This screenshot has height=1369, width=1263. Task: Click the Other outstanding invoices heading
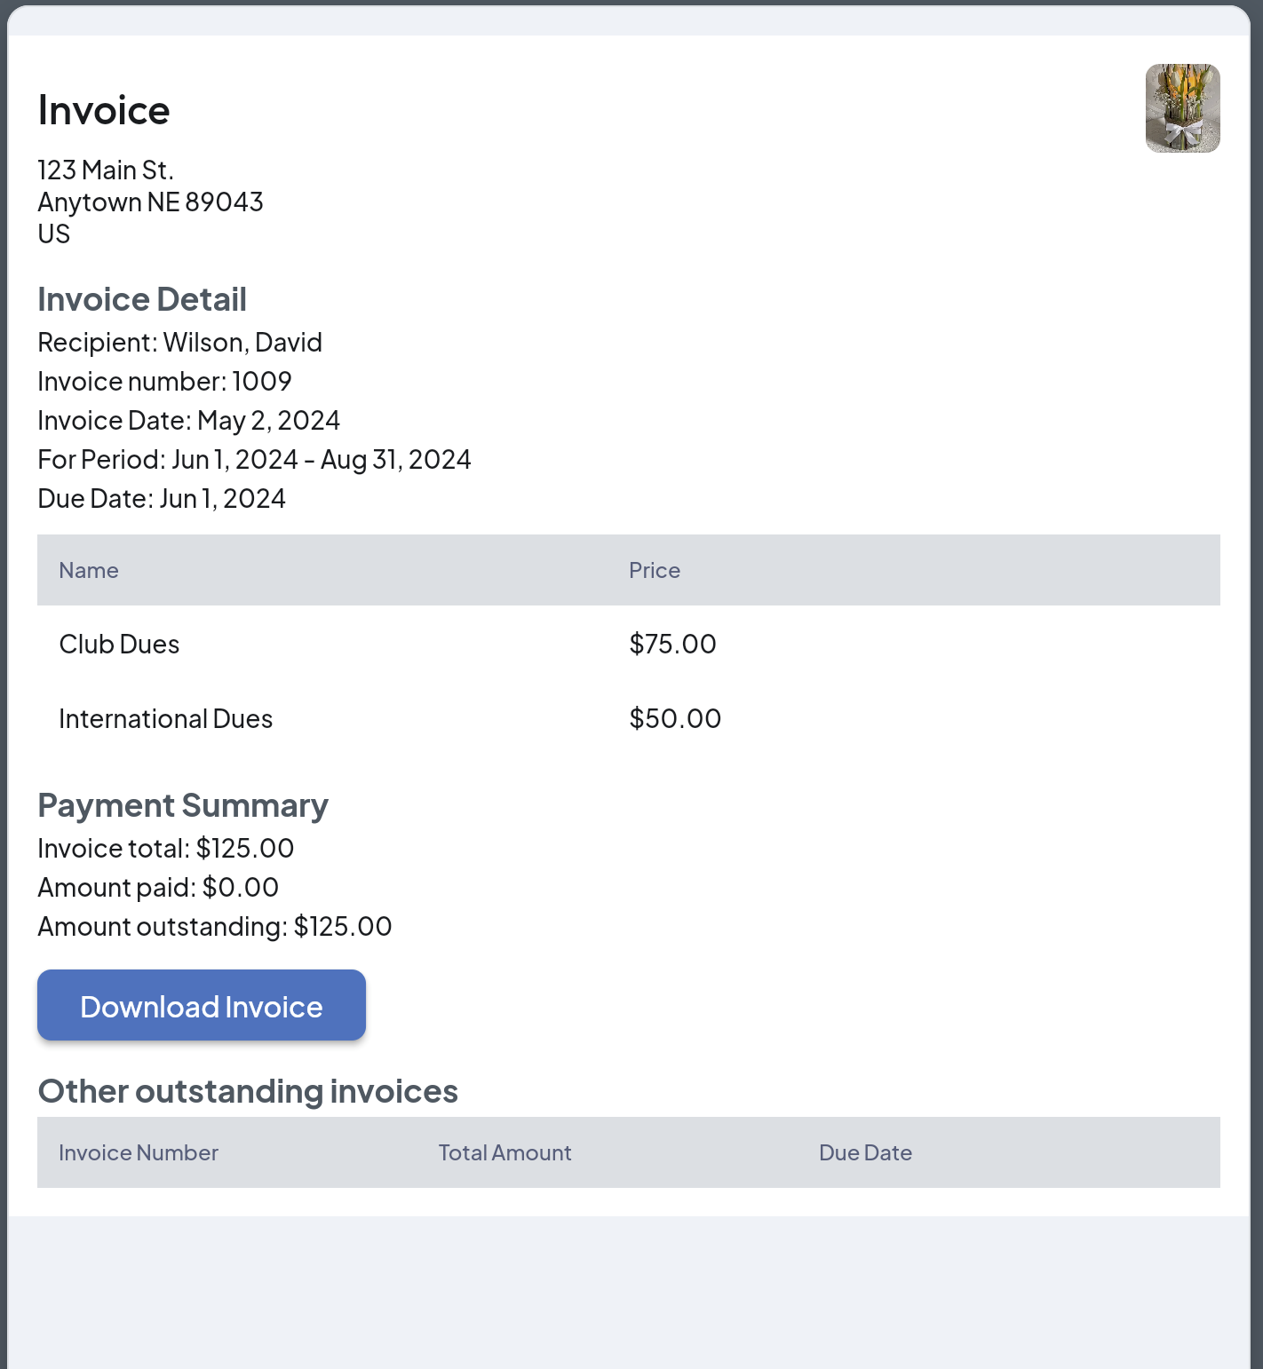click(x=248, y=1092)
